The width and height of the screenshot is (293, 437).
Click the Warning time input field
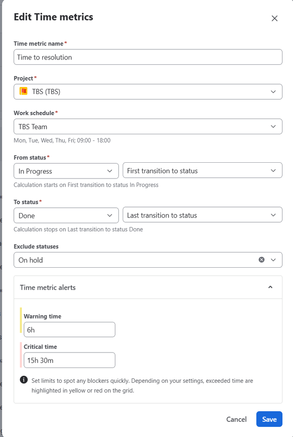tap(69, 330)
